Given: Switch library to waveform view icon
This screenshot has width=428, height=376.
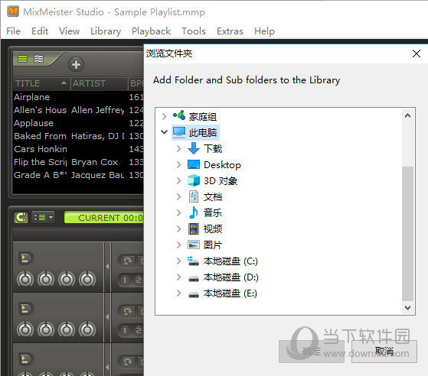Looking at the screenshot, I should tap(38, 59).
